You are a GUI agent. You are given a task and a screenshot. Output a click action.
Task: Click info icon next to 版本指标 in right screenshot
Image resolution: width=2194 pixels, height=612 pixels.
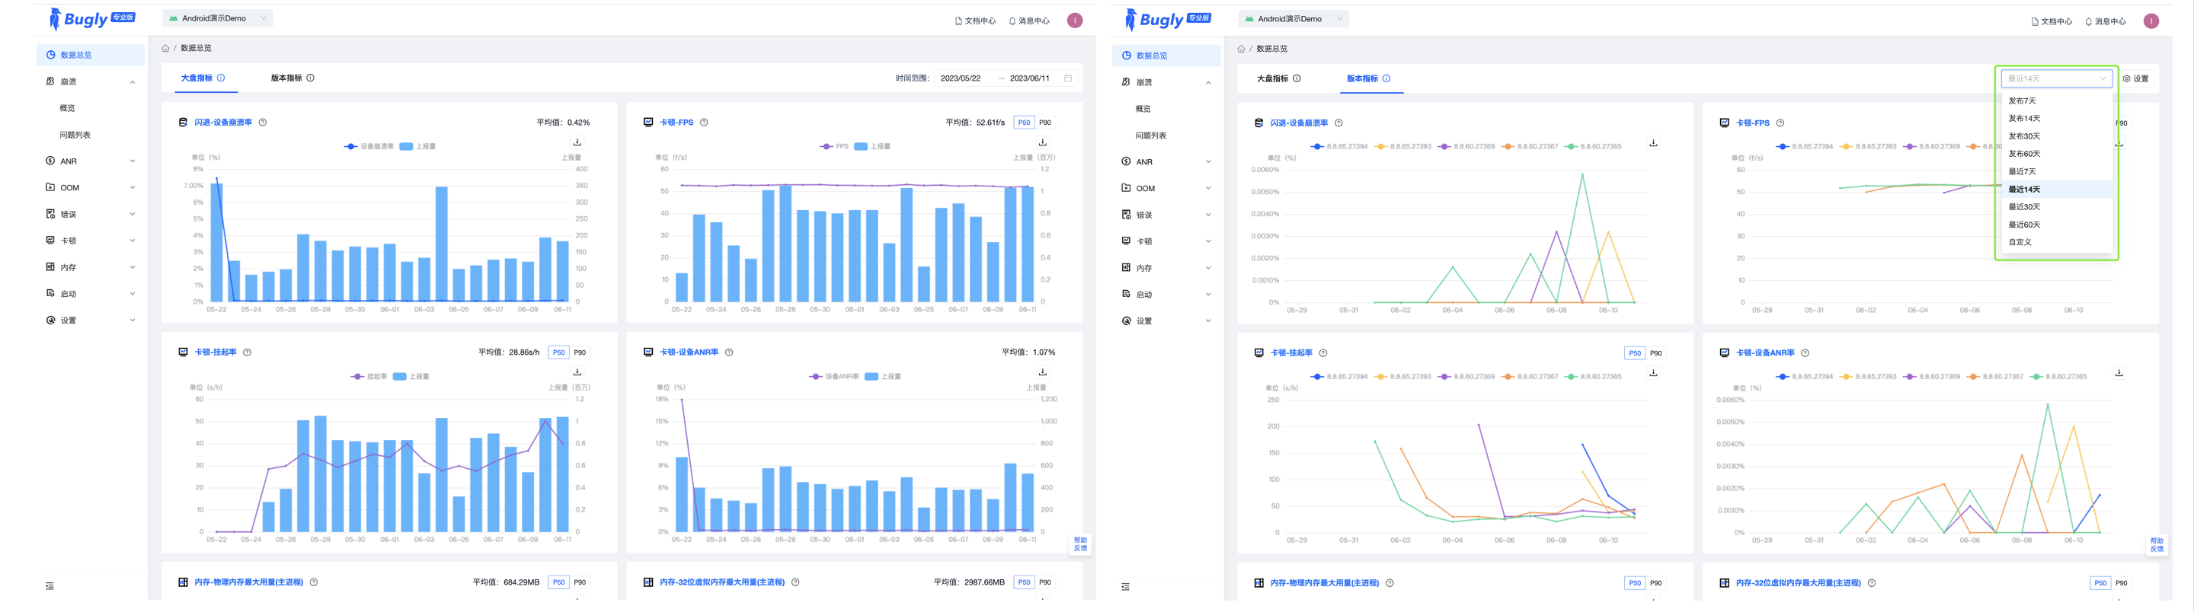1386,78
